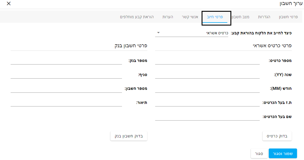
Task: Save with the שמור וסגור button
Action: [283, 154]
